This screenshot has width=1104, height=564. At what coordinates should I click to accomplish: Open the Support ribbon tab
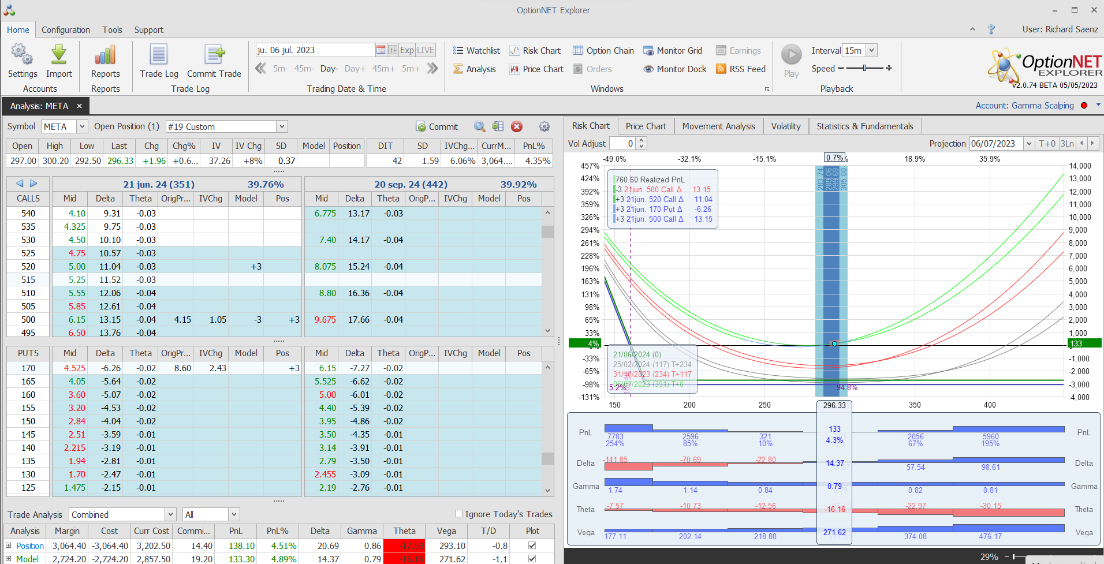[149, 30]
